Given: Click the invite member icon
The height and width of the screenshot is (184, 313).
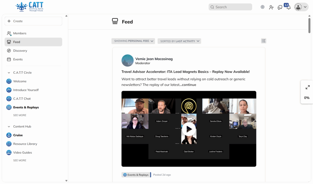Looking at the screenshot, I should (271, 7).
